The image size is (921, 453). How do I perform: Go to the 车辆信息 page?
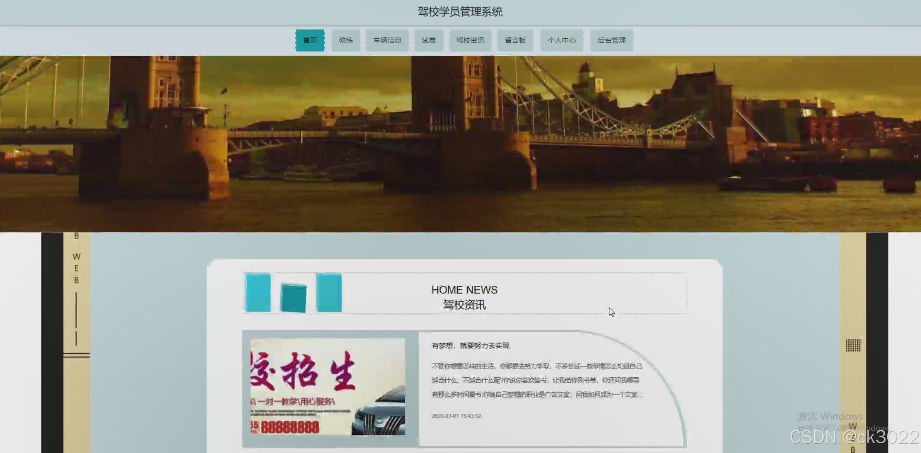point(387,40)
